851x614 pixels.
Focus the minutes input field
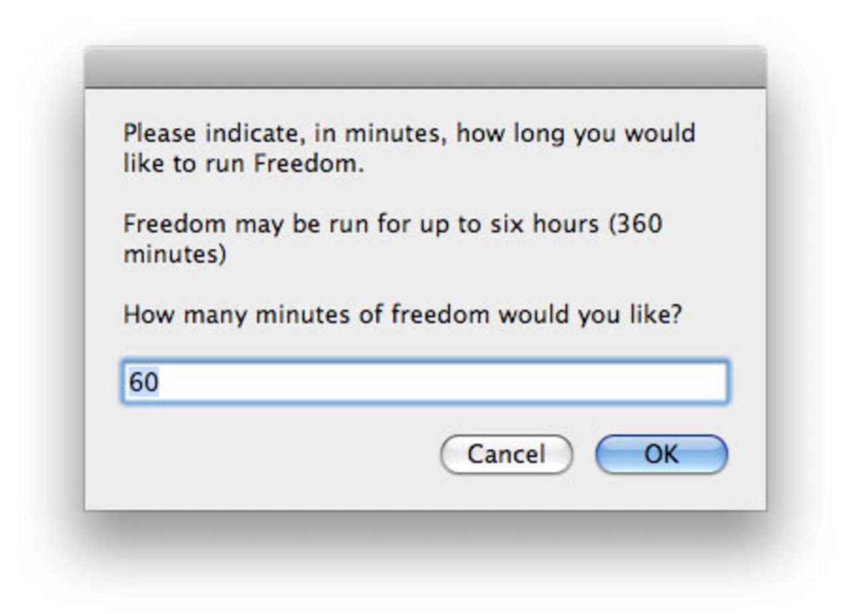point(424,382)
